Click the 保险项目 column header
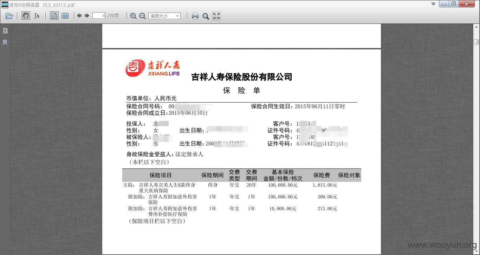 click(x=161, y=175)
